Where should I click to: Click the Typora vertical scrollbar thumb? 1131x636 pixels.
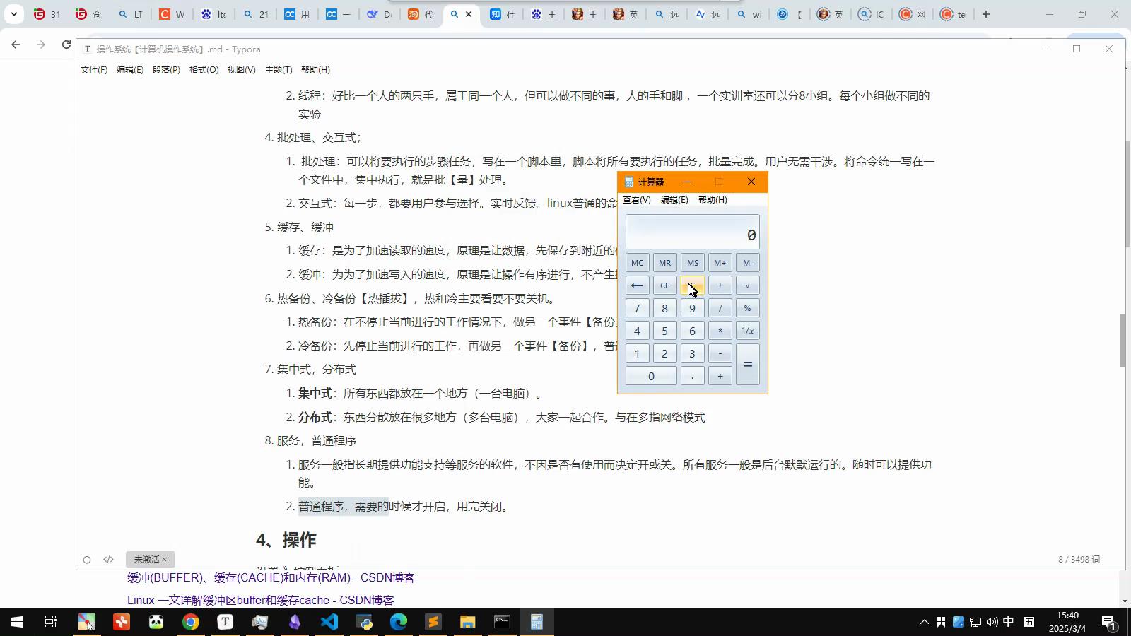tap(1122, 339)
